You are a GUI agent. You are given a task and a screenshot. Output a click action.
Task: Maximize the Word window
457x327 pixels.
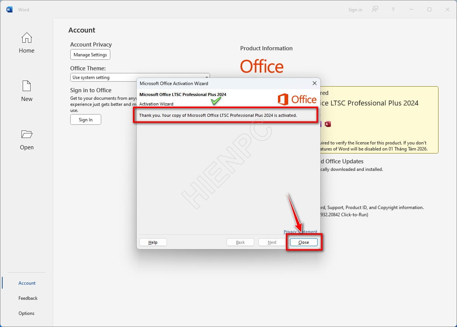coord(429,9)
